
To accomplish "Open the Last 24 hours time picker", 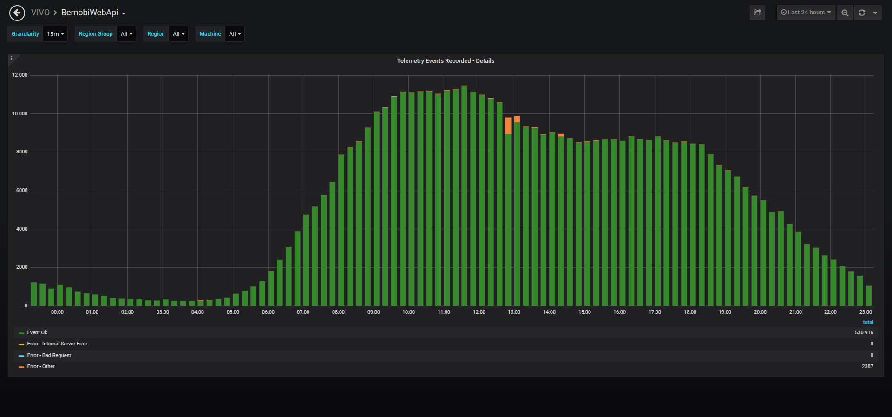I will tap(806, 13).
